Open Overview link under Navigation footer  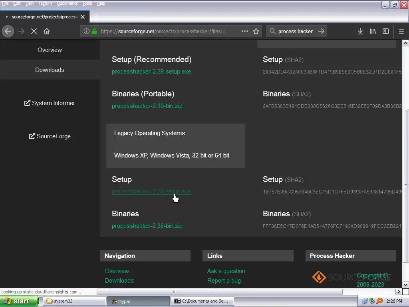(x=117, y=271)
